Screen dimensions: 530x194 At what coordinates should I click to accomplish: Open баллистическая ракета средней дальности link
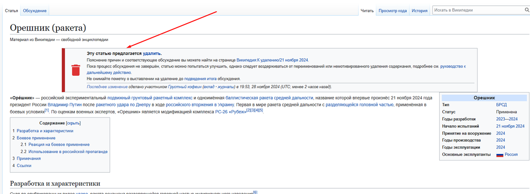[x=269, y=98]
